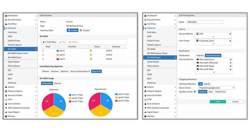The width and height of the screenshot is (250, 132).
Task: Click Security Fabric icon in left panel
Action: tap(6, 20)
